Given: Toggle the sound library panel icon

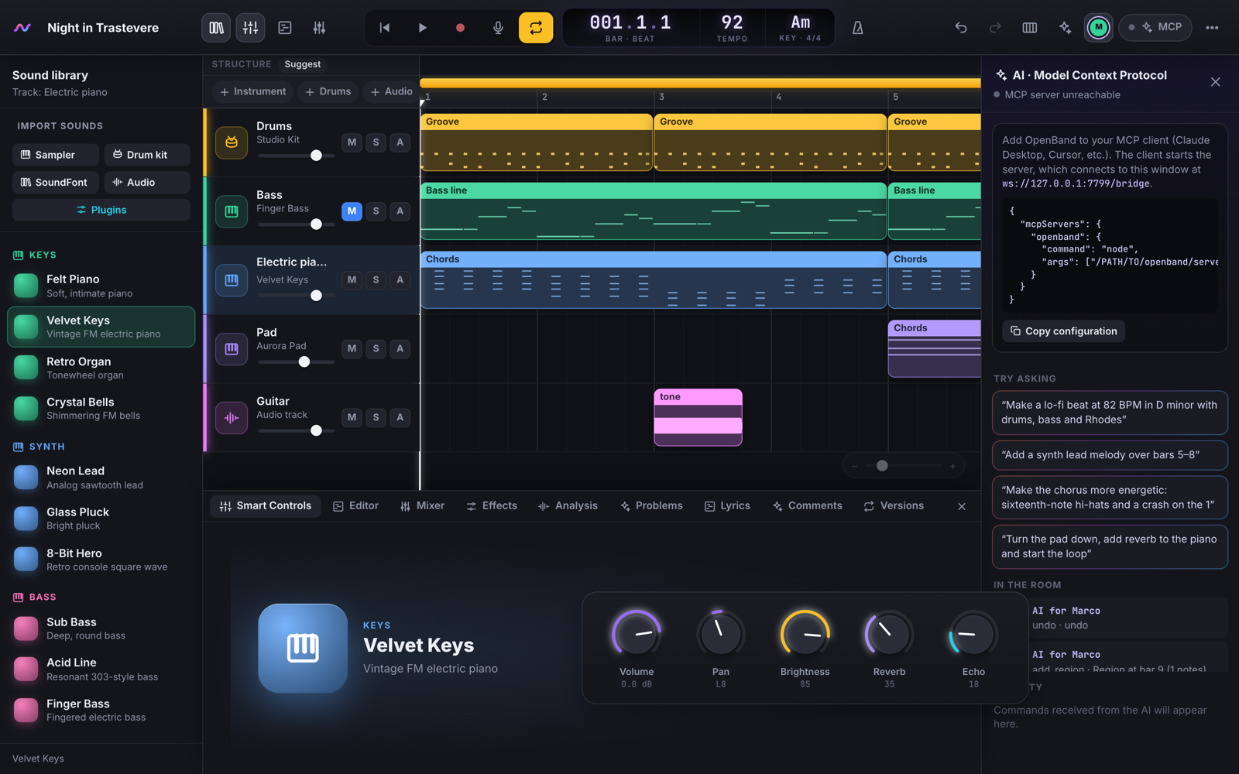Looking at the screenshot, I should click(216, 28).
